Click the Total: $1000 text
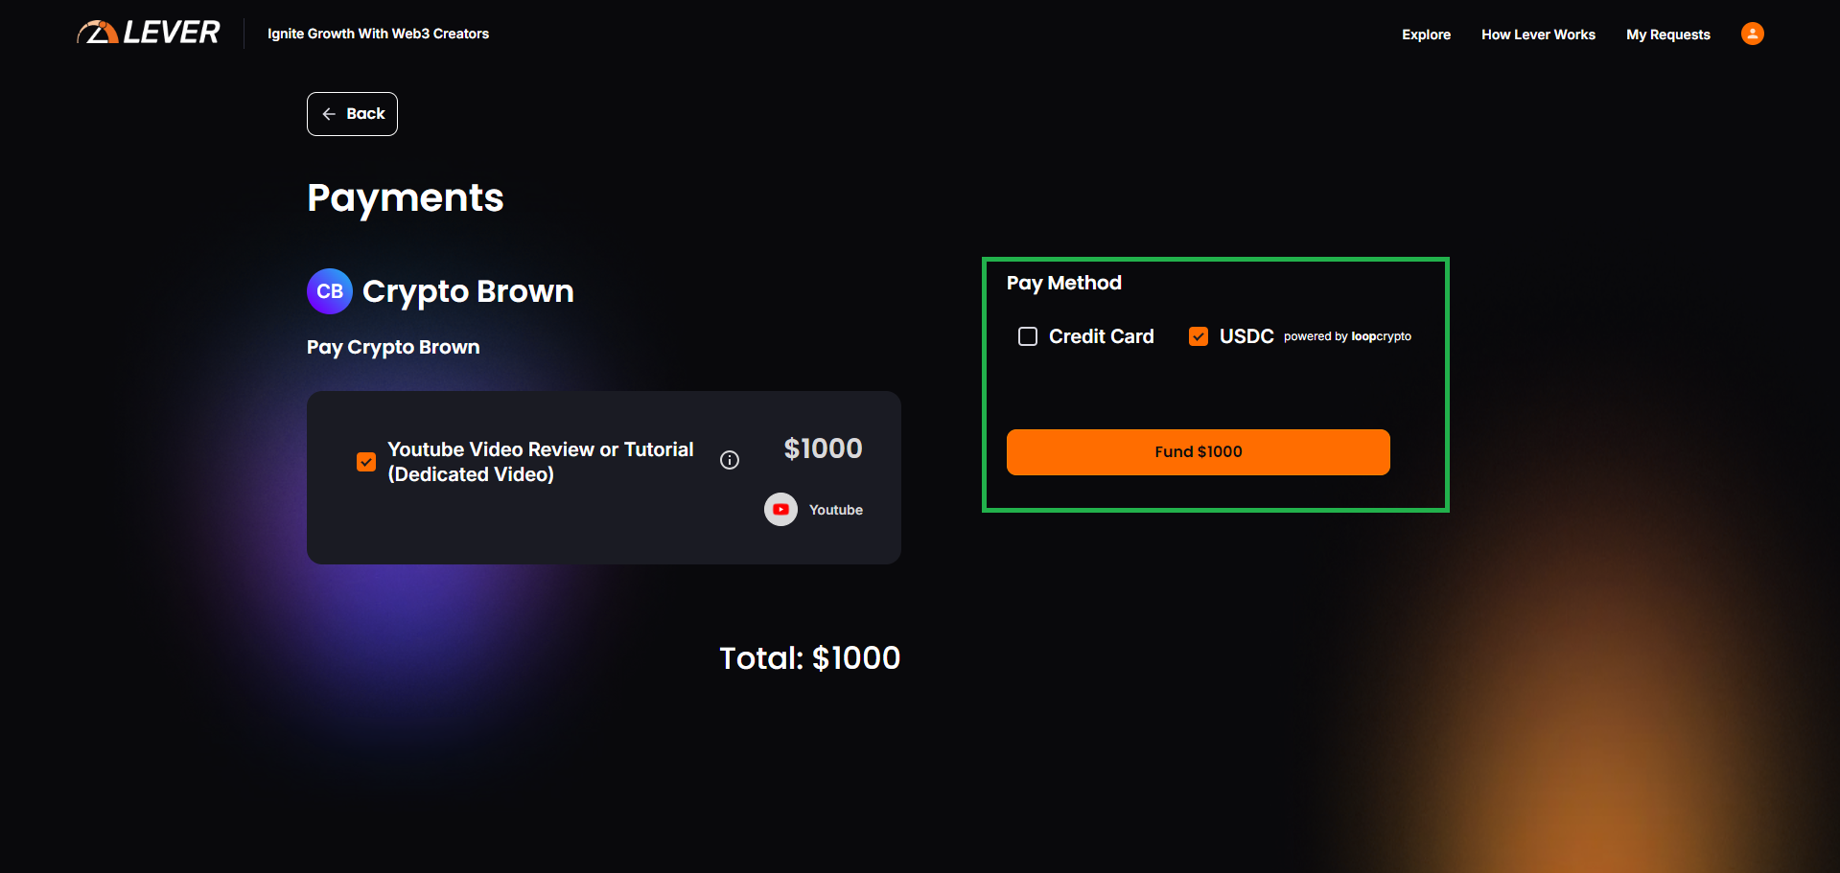Screen dimensions: 1840x873 pyautogui.click(x=808, y=657)
